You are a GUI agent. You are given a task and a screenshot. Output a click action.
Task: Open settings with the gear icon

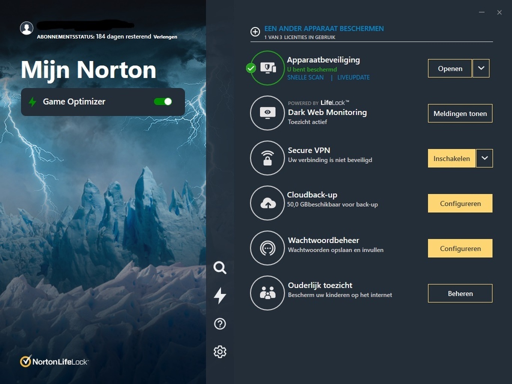click(220, 352)
